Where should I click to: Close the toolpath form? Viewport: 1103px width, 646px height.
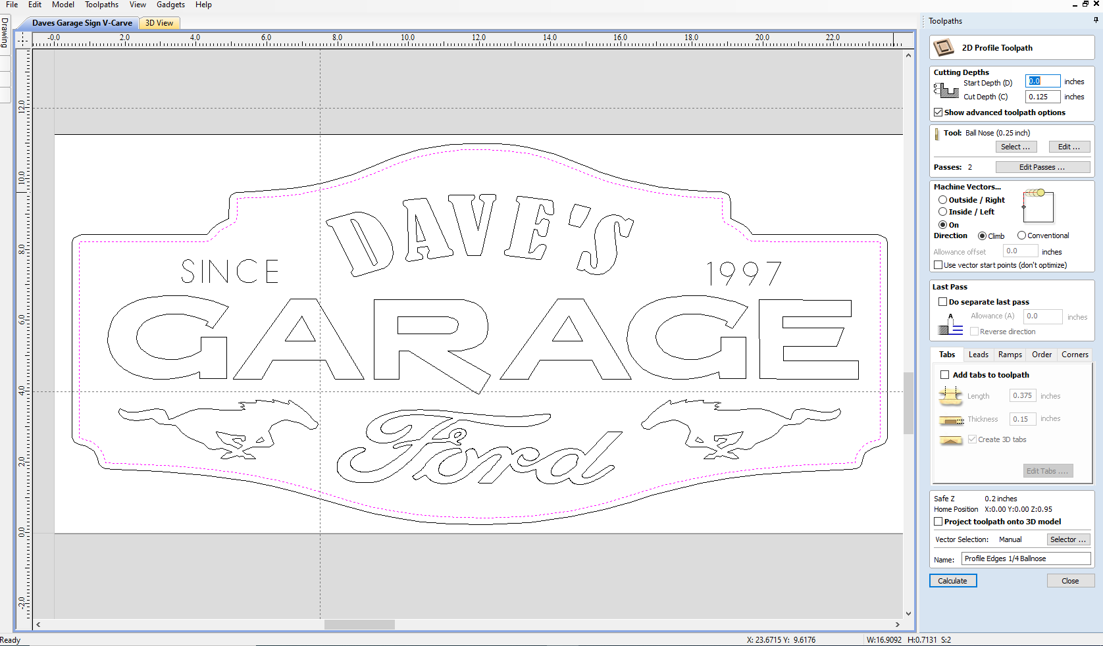coord(1070,581)
